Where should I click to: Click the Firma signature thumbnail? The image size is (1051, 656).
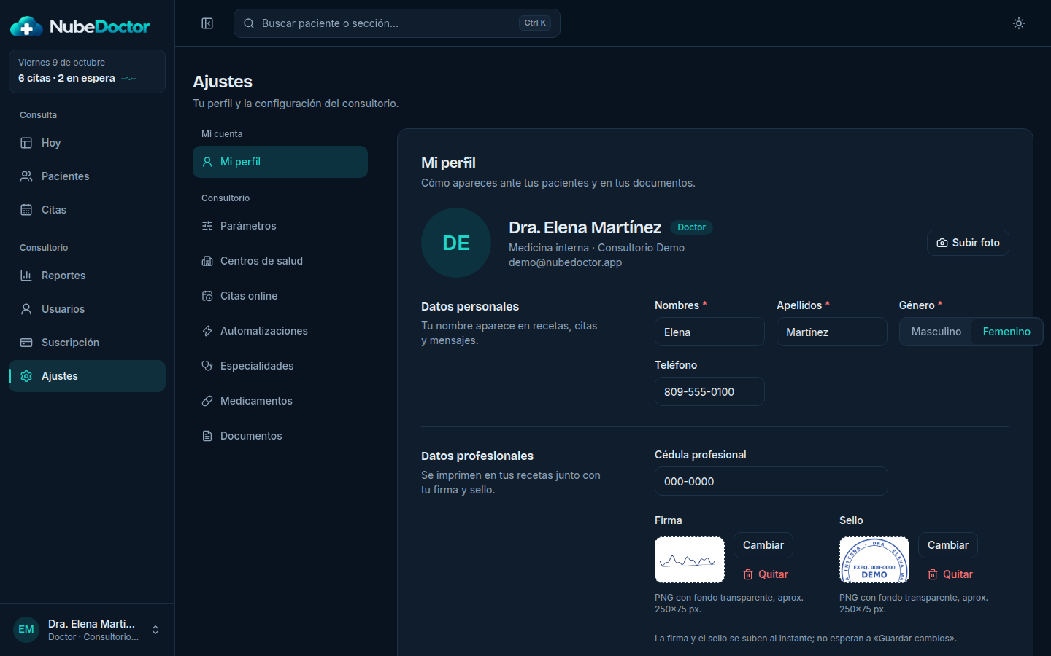(x=690, y=560)
